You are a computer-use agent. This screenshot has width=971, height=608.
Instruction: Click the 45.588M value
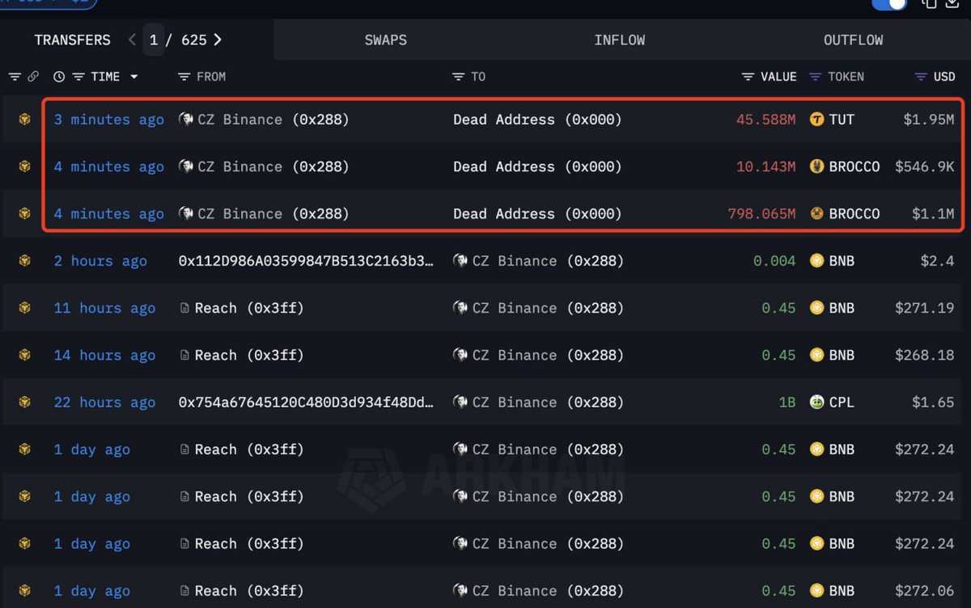(x=765, y=120)
